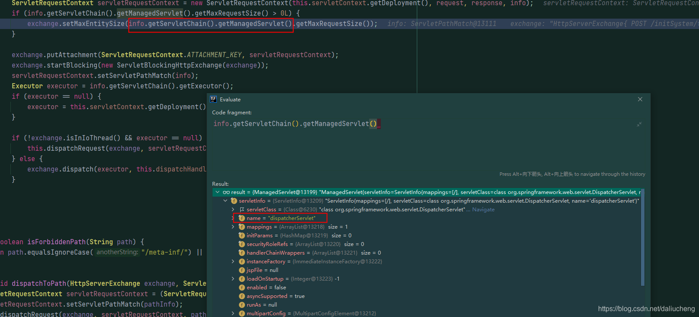Screen dimensions: 699x317
Task: Click the field icon beside asyncSupported
Action: (x=242, y=296)
